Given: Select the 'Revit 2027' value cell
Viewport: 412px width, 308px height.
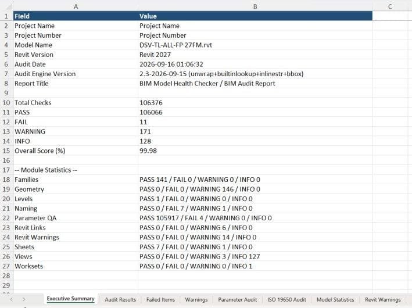Looking at the screenshot, I should (x=255, y=55).
